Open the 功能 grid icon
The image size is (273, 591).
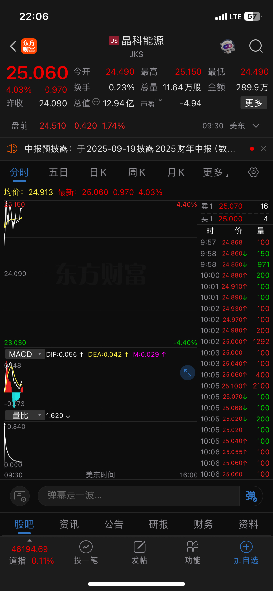point(193,547)
